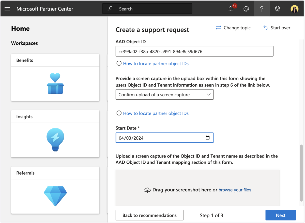Click Back to recommendations

149,215
